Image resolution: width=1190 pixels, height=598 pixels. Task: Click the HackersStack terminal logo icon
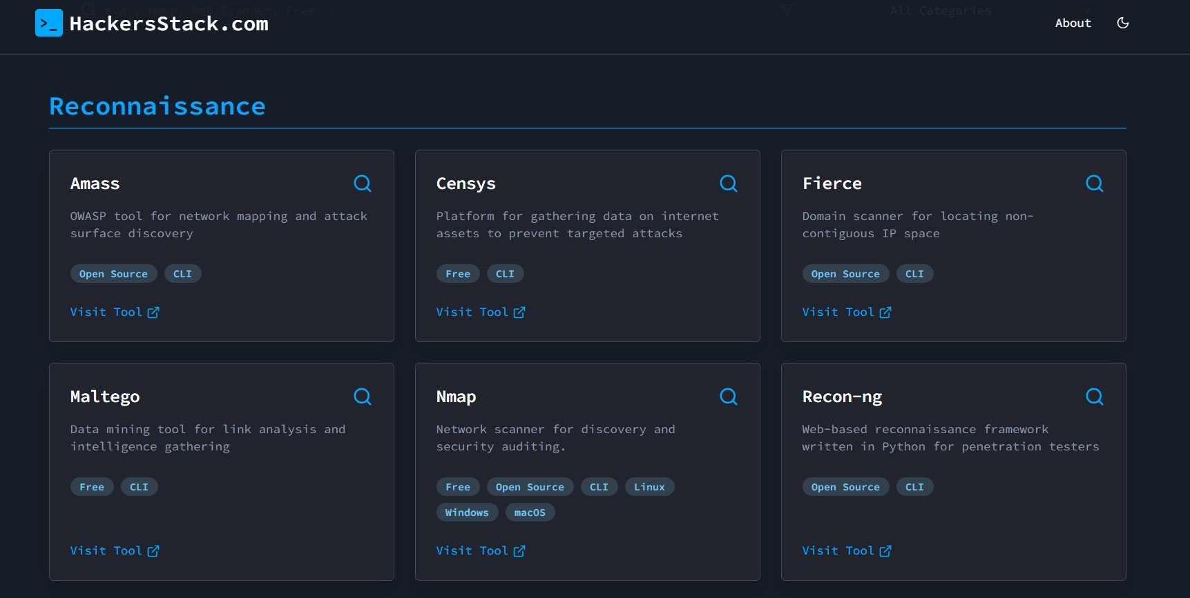[49, 23]
